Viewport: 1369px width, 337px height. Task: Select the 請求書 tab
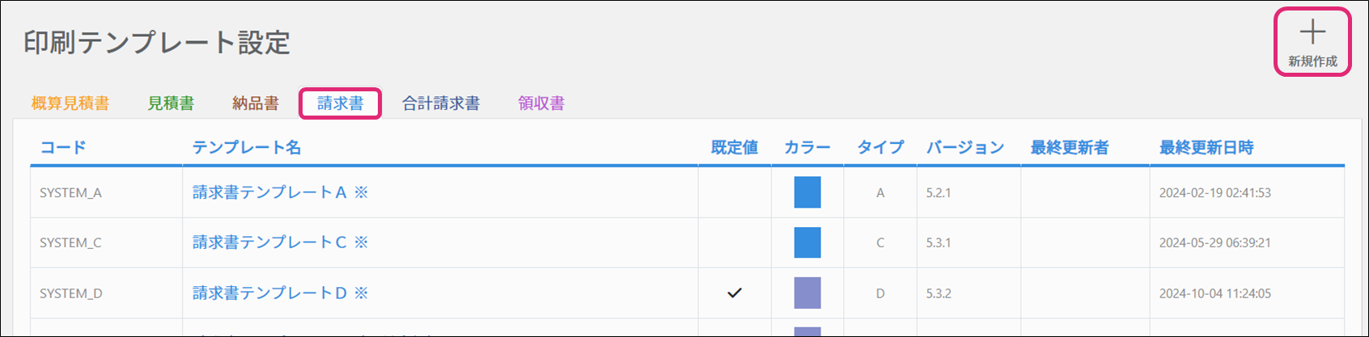pos(340,103)
